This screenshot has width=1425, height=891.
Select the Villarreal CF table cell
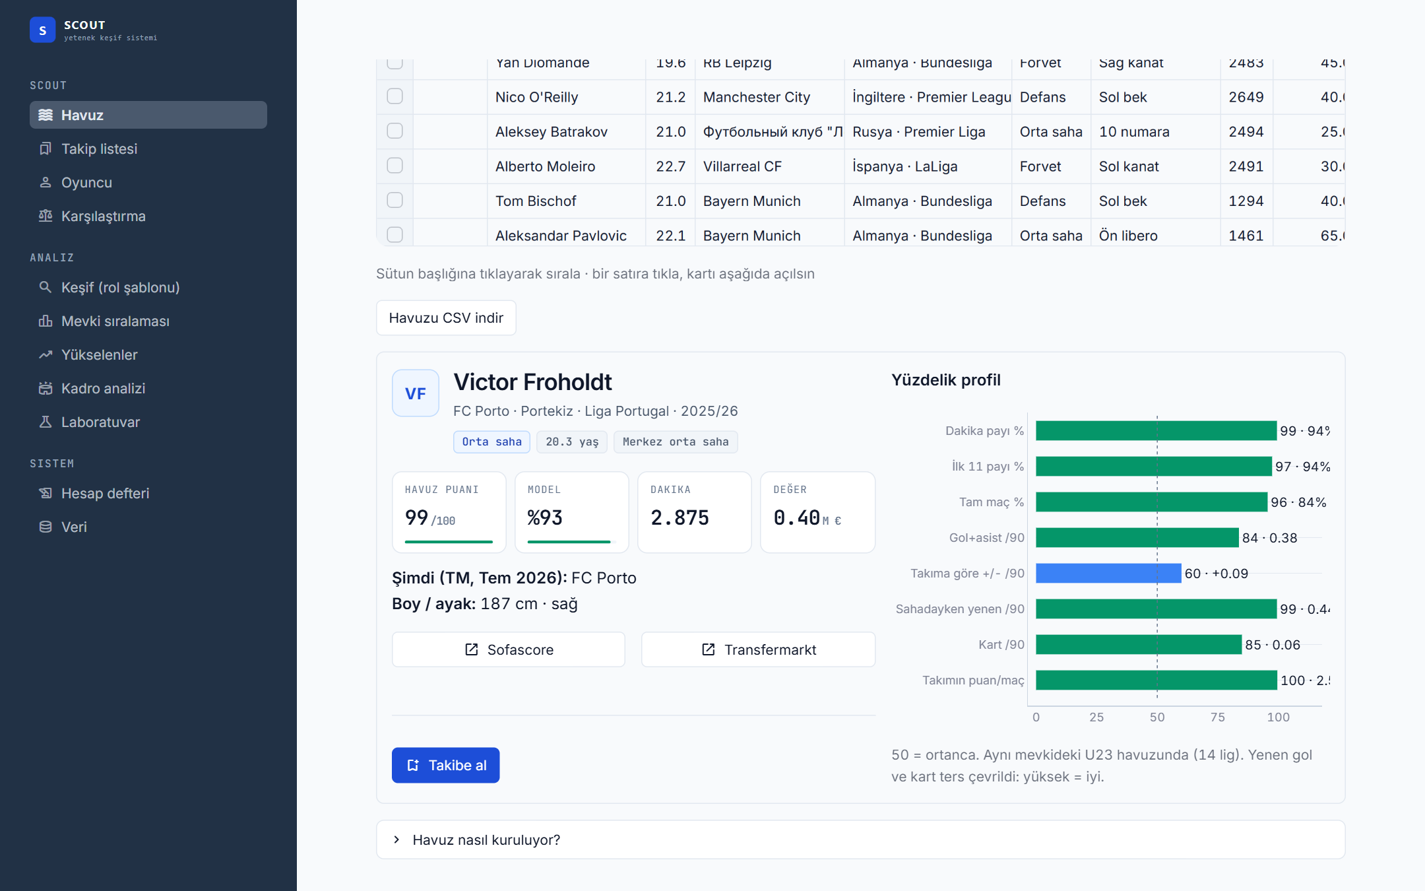[769, 166]
